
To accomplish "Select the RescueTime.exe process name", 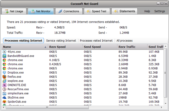I will click(18, 89).
